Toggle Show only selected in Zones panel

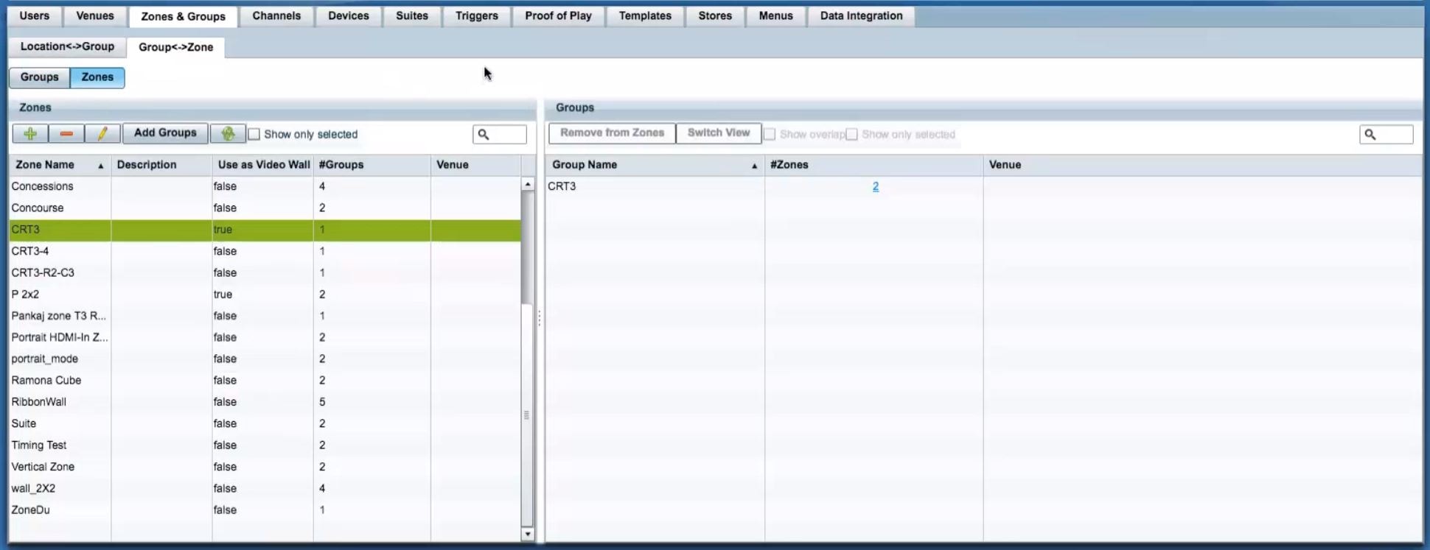(x=254, y=134)
